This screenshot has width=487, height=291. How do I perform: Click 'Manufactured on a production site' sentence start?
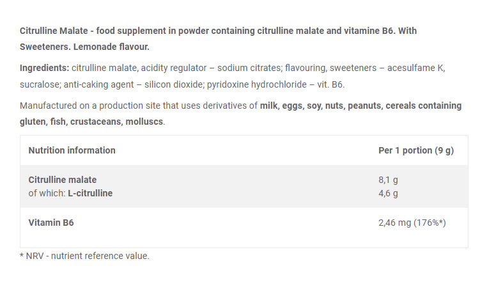(83, 106)
